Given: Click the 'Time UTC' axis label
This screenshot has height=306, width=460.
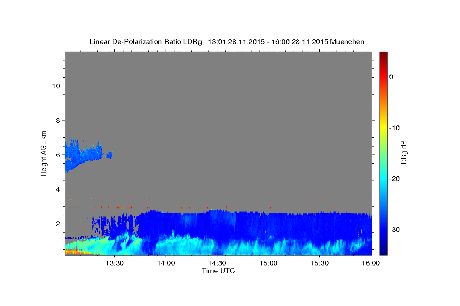Looking at the screenshot, I should pyautogui.click(x=218, y=271).
